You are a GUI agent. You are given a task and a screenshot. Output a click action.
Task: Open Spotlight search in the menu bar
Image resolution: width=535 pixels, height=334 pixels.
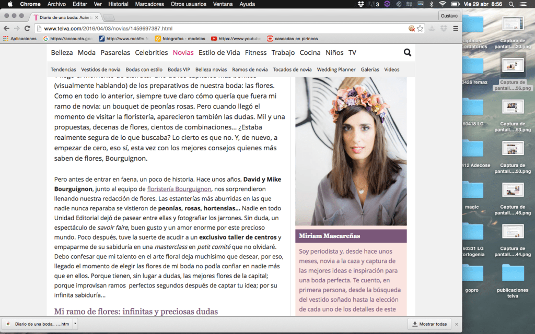(x=511, y=4)
